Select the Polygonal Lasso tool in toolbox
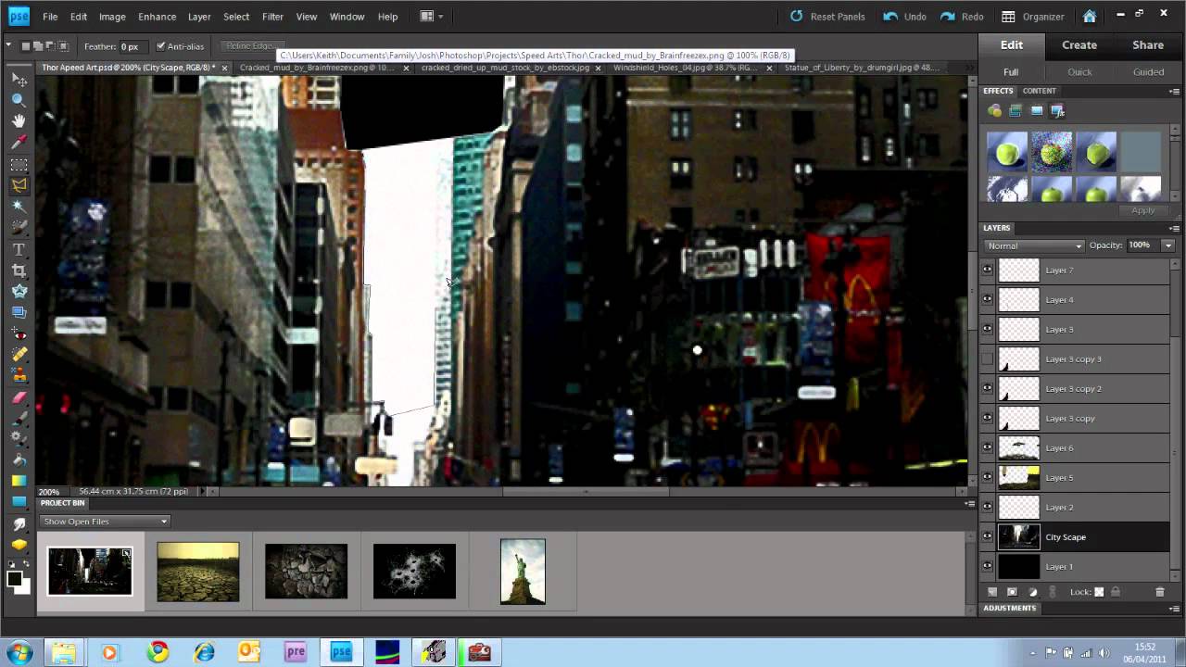Viewport: 1186px width, 667px height. 19,185
